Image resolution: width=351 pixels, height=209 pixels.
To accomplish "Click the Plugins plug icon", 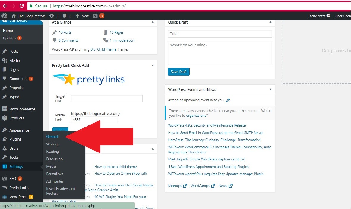I will point(4,139).
